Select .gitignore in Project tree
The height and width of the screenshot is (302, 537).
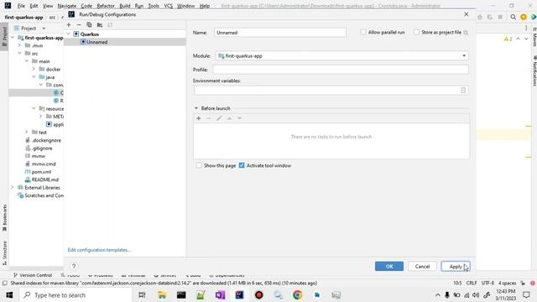coord(42,148)
